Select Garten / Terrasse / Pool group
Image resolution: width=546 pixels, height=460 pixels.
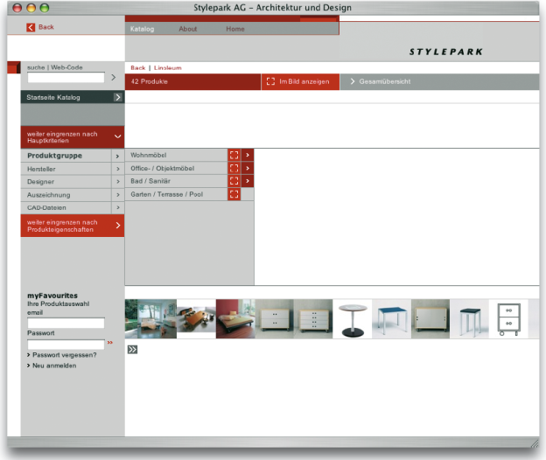tap(166, 194)
